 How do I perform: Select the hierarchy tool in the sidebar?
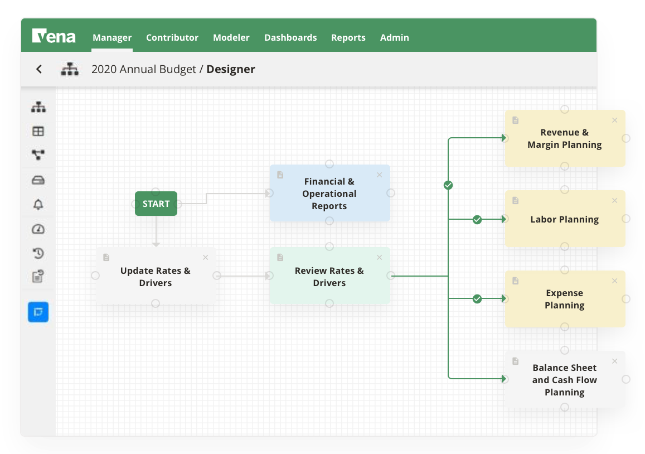[38, 107]
